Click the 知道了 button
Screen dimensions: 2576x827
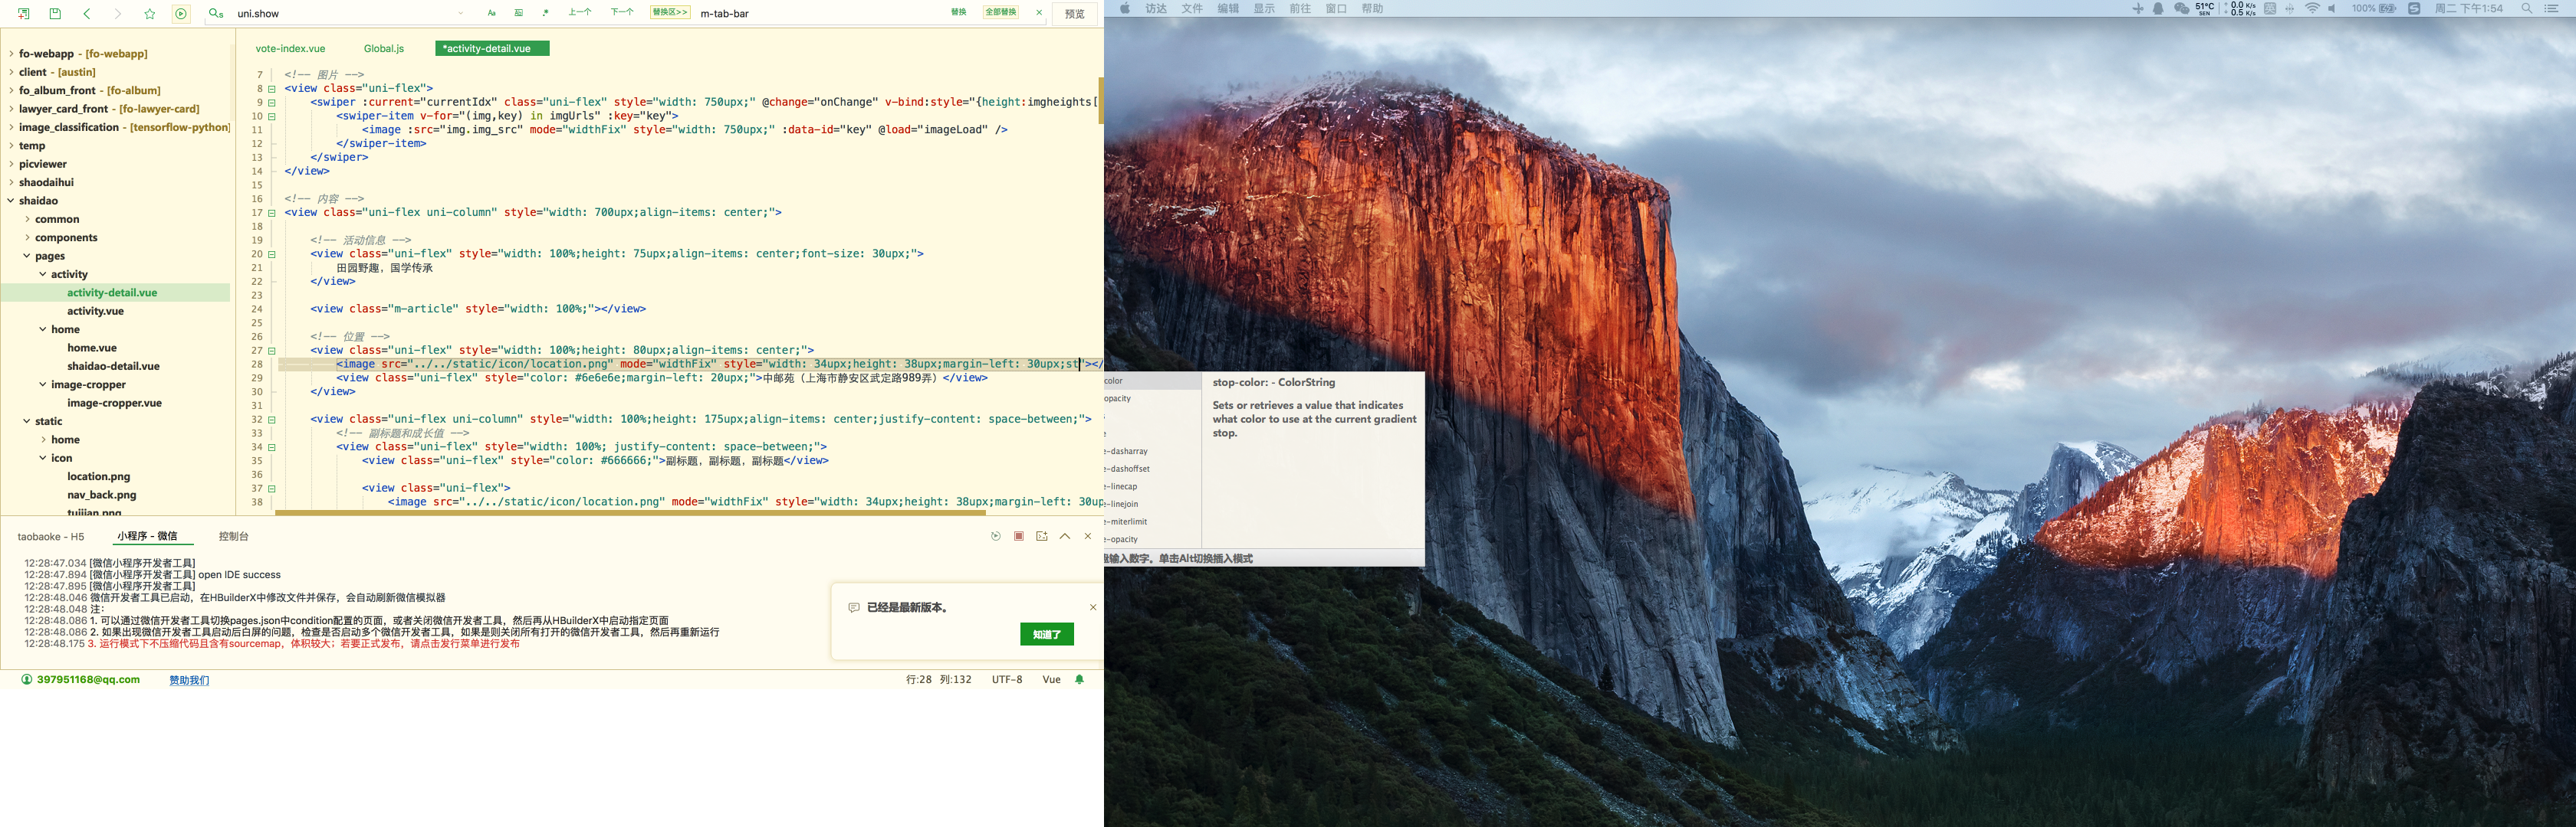(x=1046, y=634)
